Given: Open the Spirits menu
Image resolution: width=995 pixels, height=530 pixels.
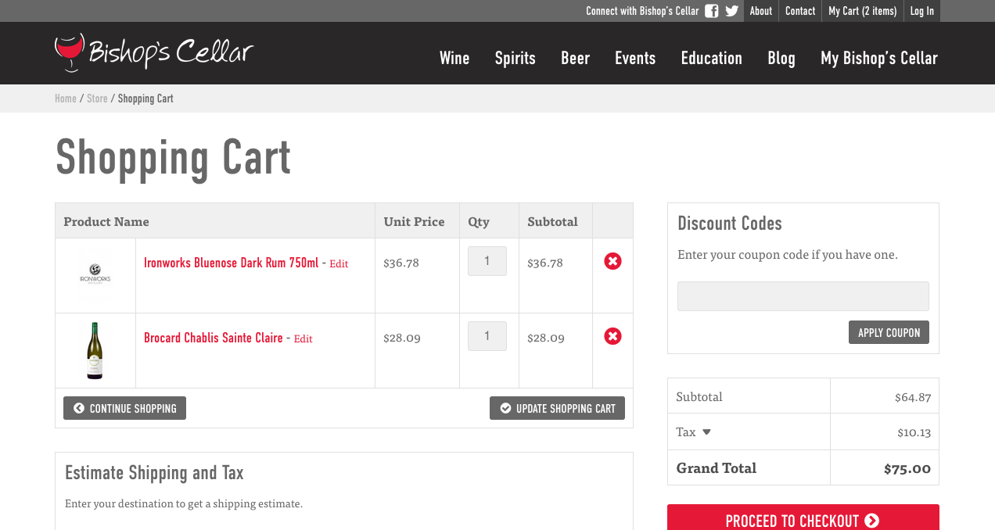Looking at the screenshot, I should point(515,58).
